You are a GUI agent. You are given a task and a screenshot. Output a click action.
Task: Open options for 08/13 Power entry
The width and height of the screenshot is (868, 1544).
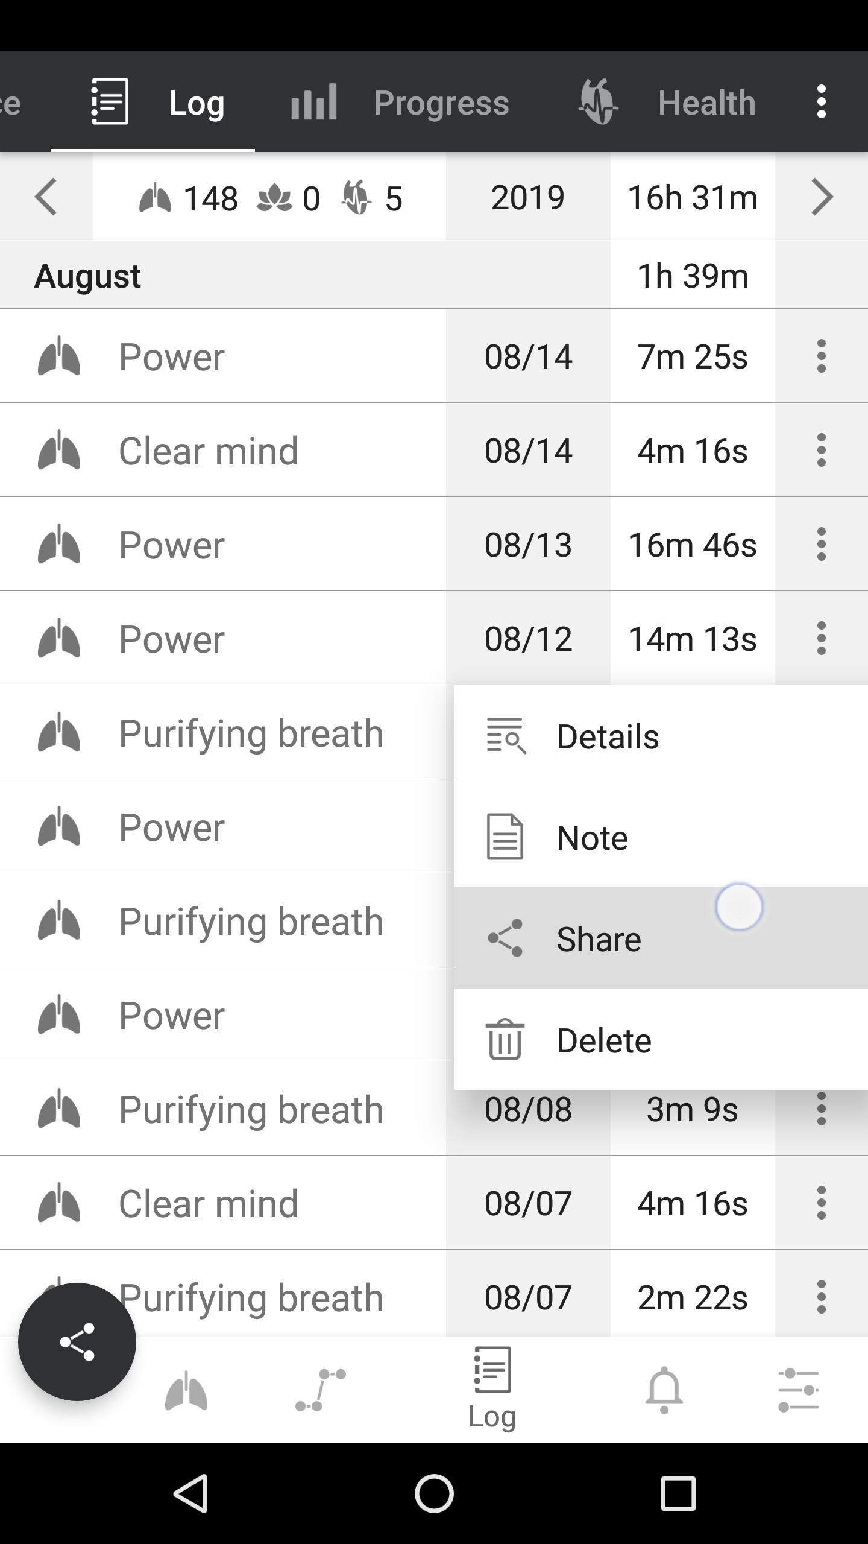pos(821,544)
